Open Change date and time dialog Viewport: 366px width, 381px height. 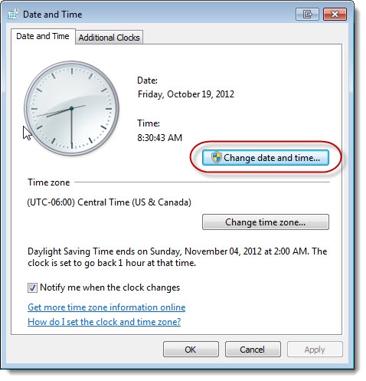[266, 158]
